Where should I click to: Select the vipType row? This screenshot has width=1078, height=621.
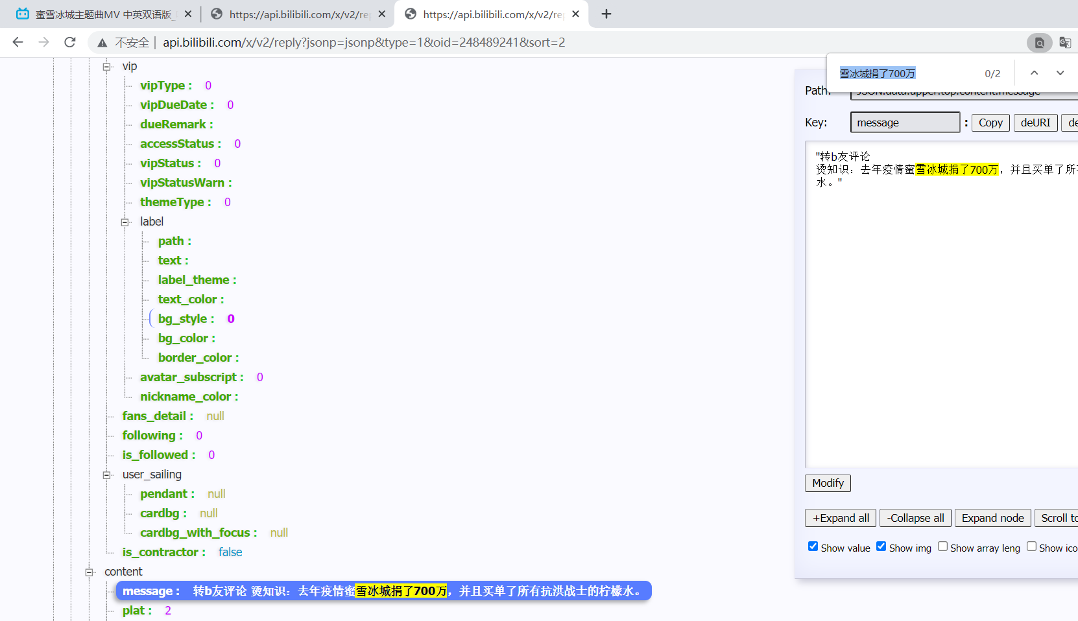(x=176, y=86)
